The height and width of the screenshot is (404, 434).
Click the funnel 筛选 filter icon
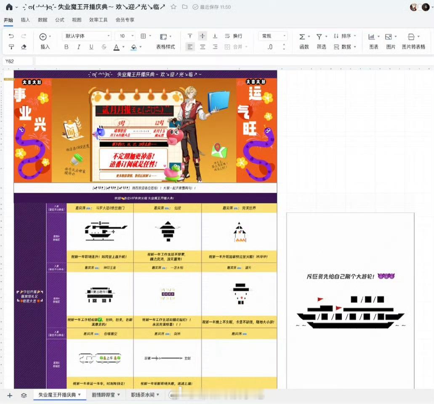[x=319, y=37]
